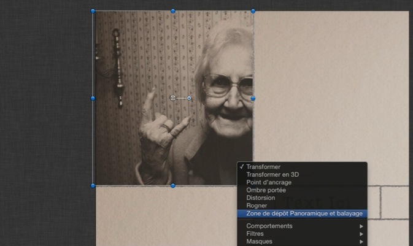Click the bottom-left transform handle
The image size is (413, 246).
pyautogui.click(x=93, y=186)
